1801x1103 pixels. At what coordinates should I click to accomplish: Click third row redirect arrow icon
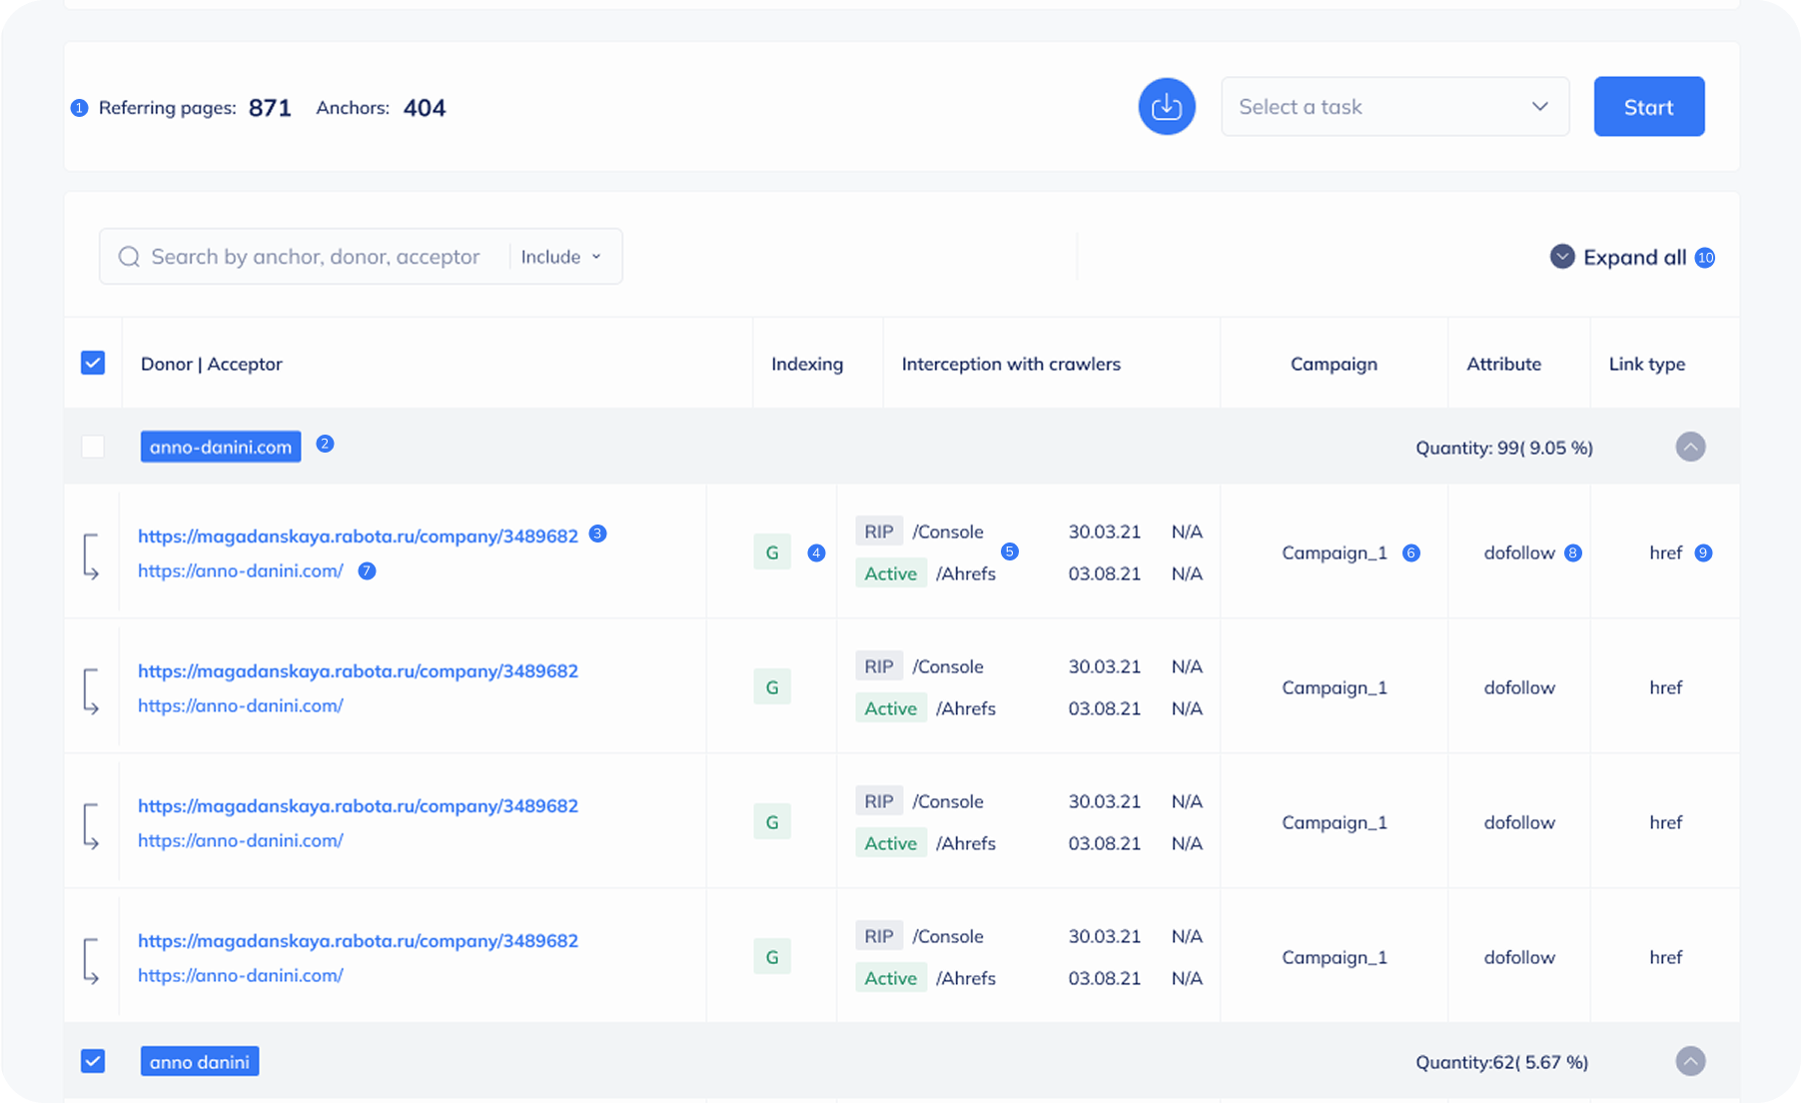click(91, 826)
